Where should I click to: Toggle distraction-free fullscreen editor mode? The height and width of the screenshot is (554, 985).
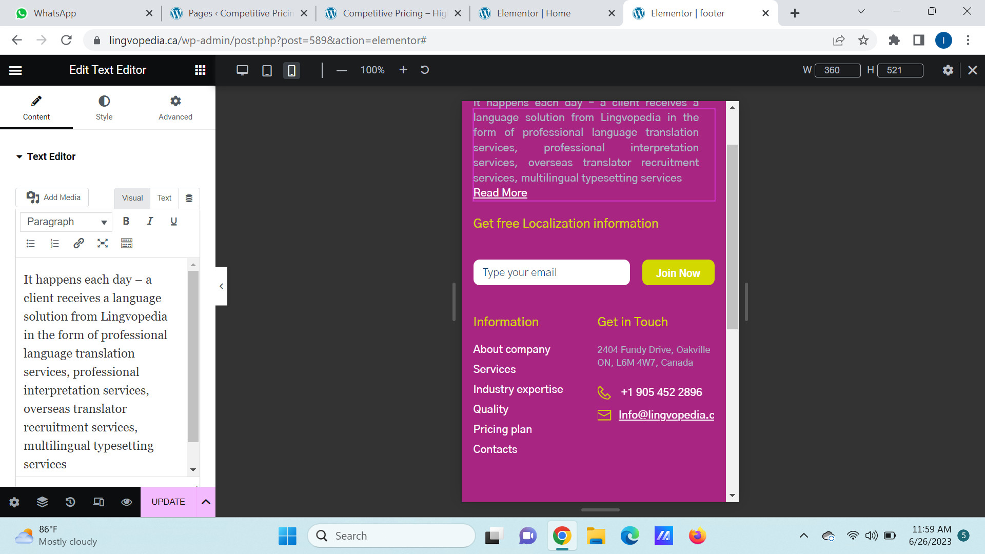pyautogui.click(x=103, y=243)
